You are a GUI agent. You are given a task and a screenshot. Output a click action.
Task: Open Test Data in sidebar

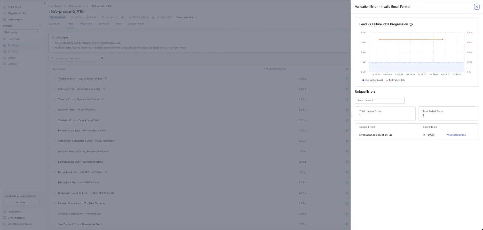11,52
